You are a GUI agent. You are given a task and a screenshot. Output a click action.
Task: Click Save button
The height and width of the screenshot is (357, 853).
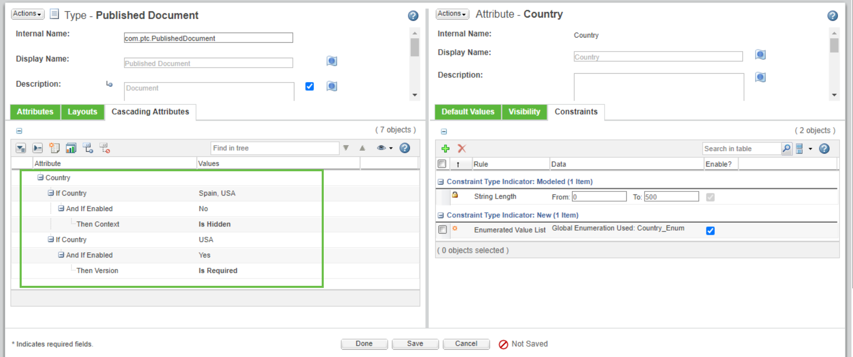pyautogui.click(x=415, y=344)
